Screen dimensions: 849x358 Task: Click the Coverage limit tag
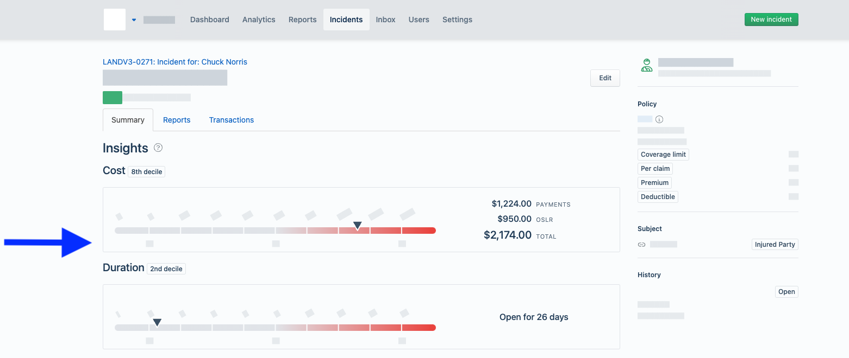tap(664, 155)
